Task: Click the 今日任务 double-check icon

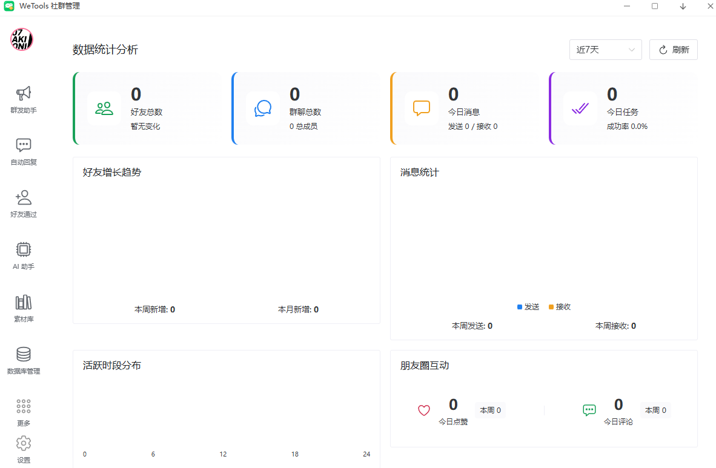Action: click(x=580, y=108)
